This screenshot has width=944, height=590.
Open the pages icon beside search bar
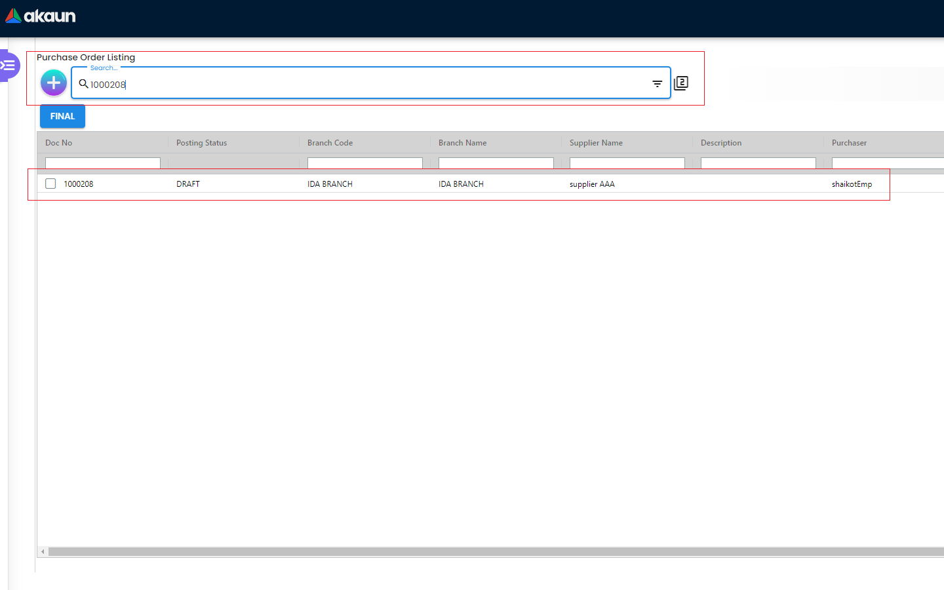pyautogui.click(x=681, y=83)
